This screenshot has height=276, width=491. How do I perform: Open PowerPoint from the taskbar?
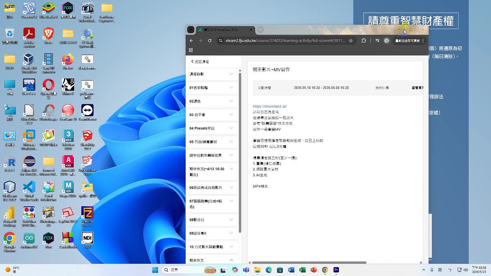pyautogui.click(x=313, y=270)
